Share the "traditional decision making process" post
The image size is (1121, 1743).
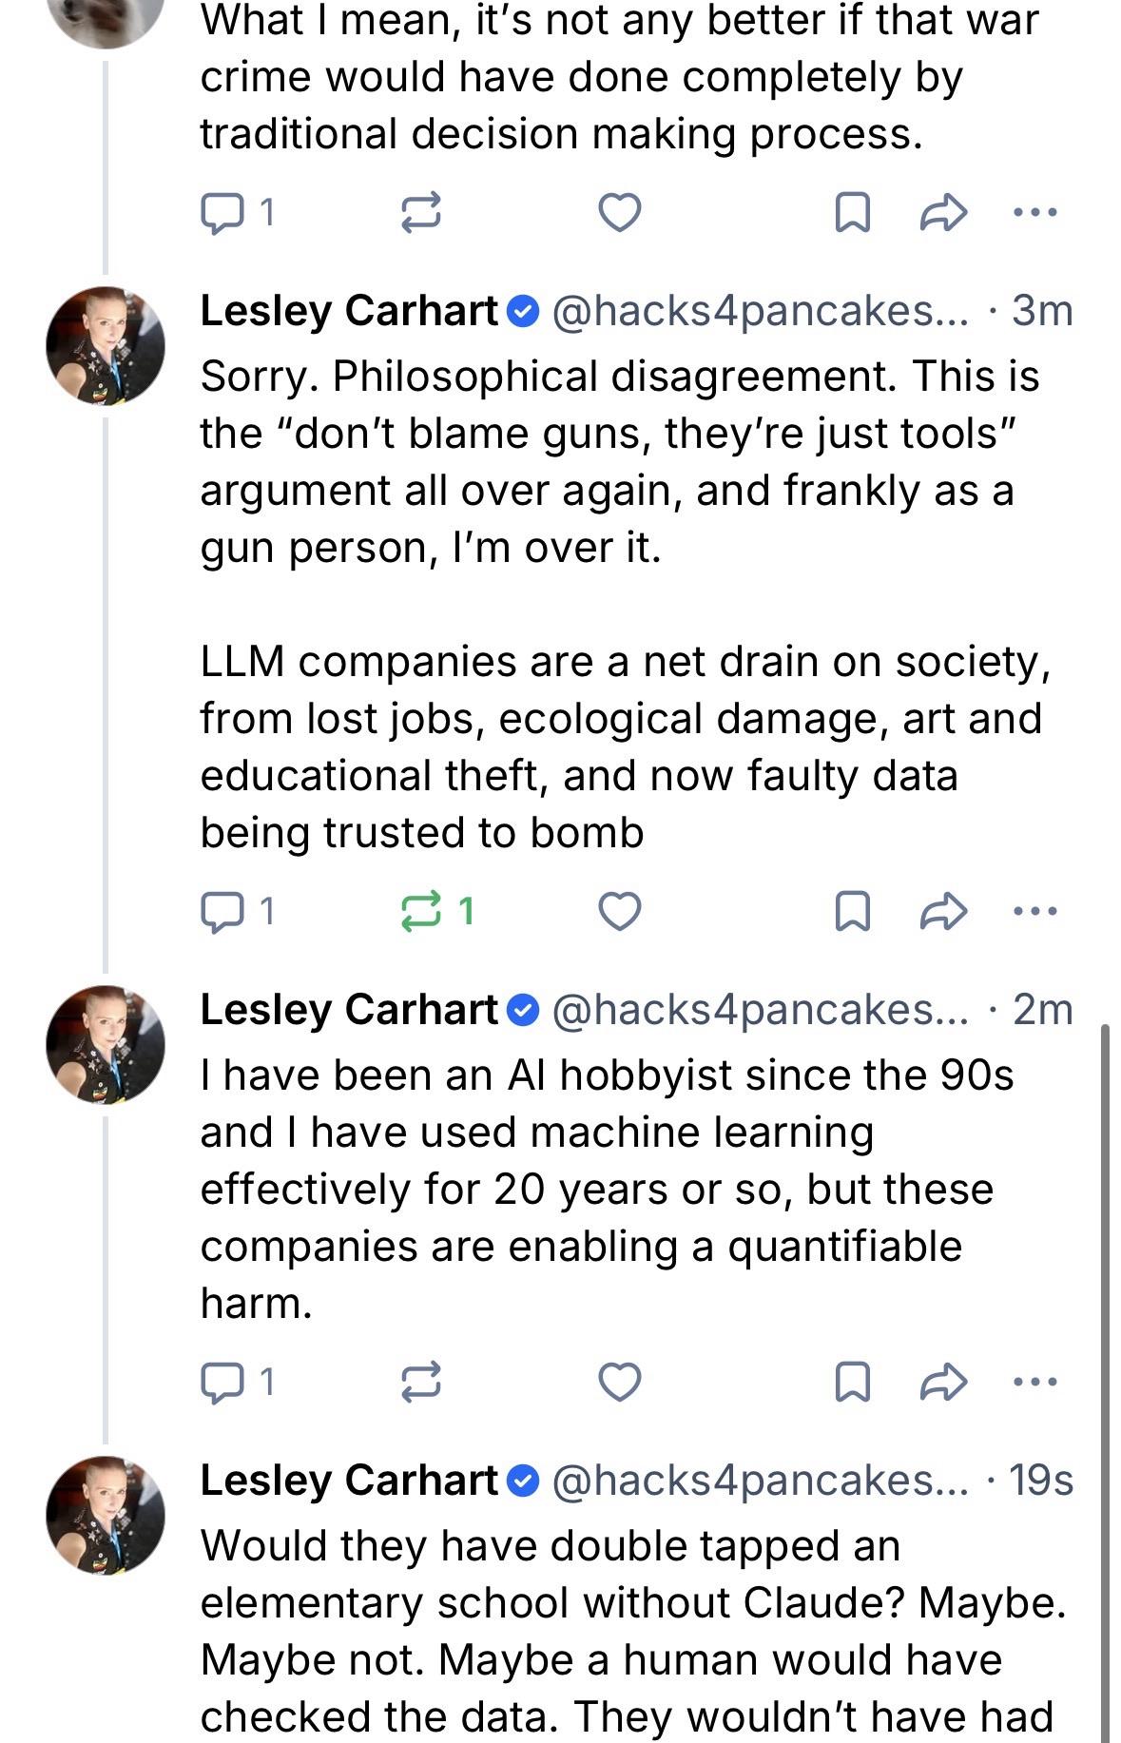coord(943,213)
